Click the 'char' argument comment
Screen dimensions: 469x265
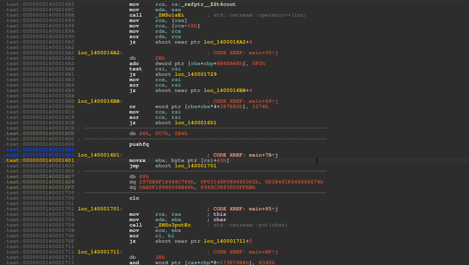(x=220, y=219)
